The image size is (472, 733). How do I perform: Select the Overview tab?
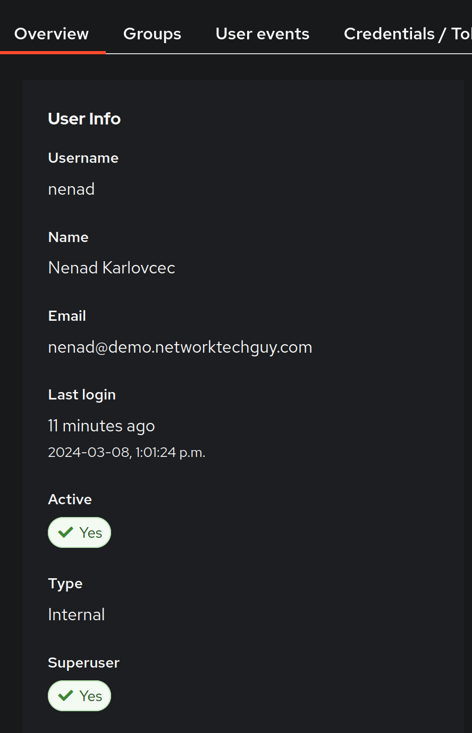[x=52, y=34]
